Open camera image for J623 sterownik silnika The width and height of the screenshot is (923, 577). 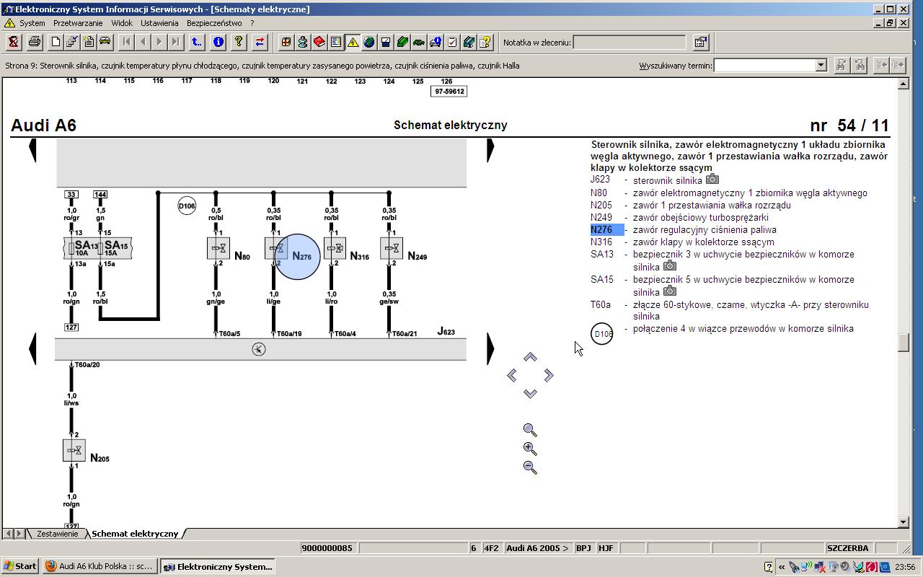712,179
